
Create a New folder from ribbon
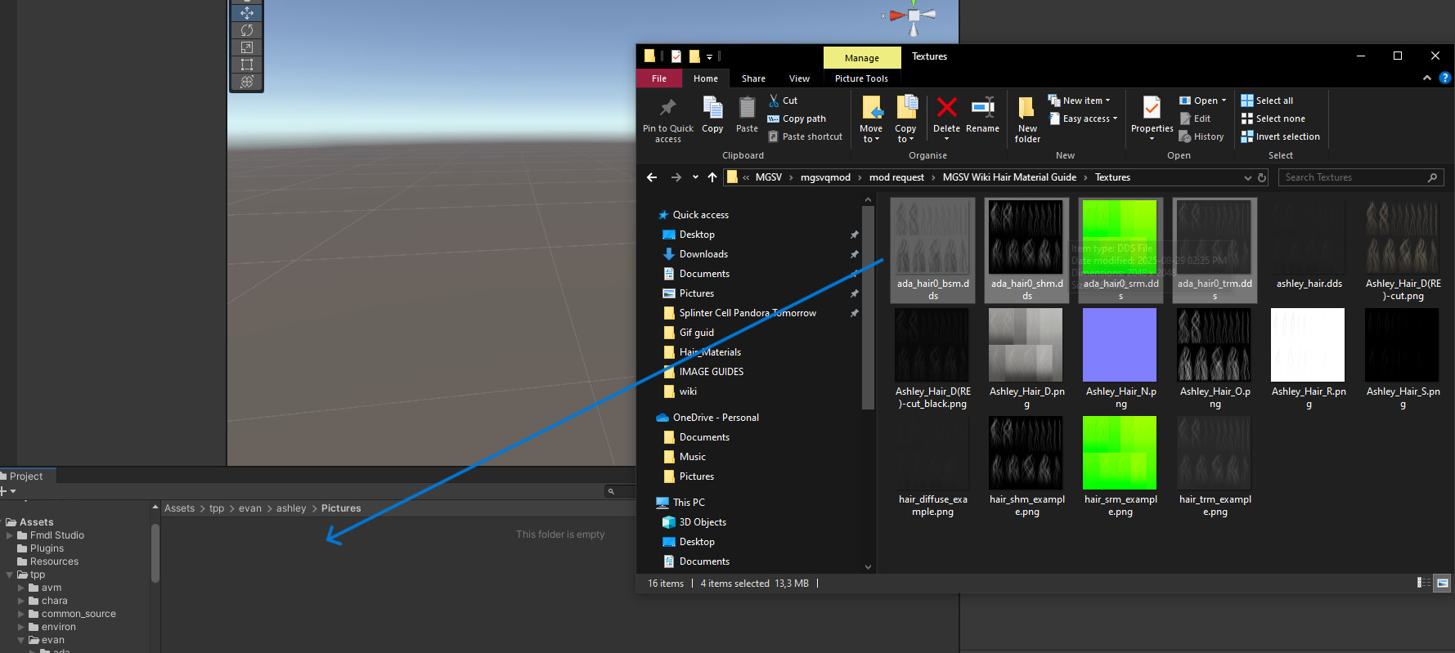click(x=1027, y=119)
